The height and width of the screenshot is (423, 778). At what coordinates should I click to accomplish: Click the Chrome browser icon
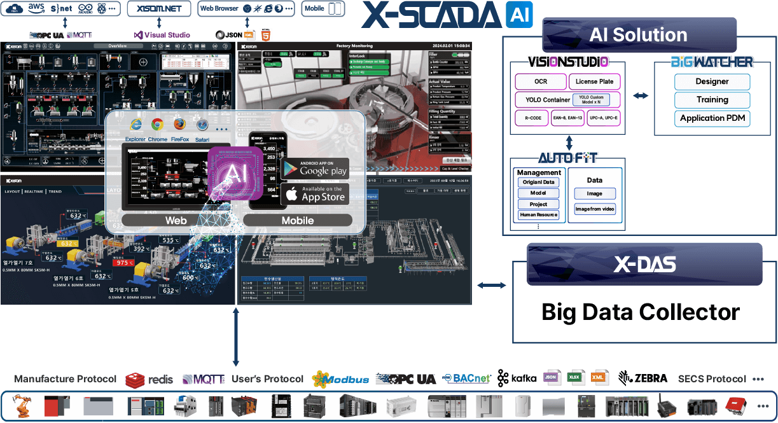pyautogui.click(x=158, y=125)
